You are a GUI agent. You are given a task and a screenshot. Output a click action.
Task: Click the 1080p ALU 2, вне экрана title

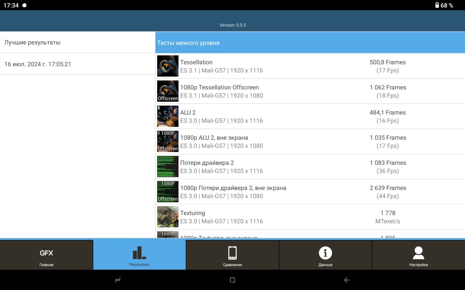214,138
